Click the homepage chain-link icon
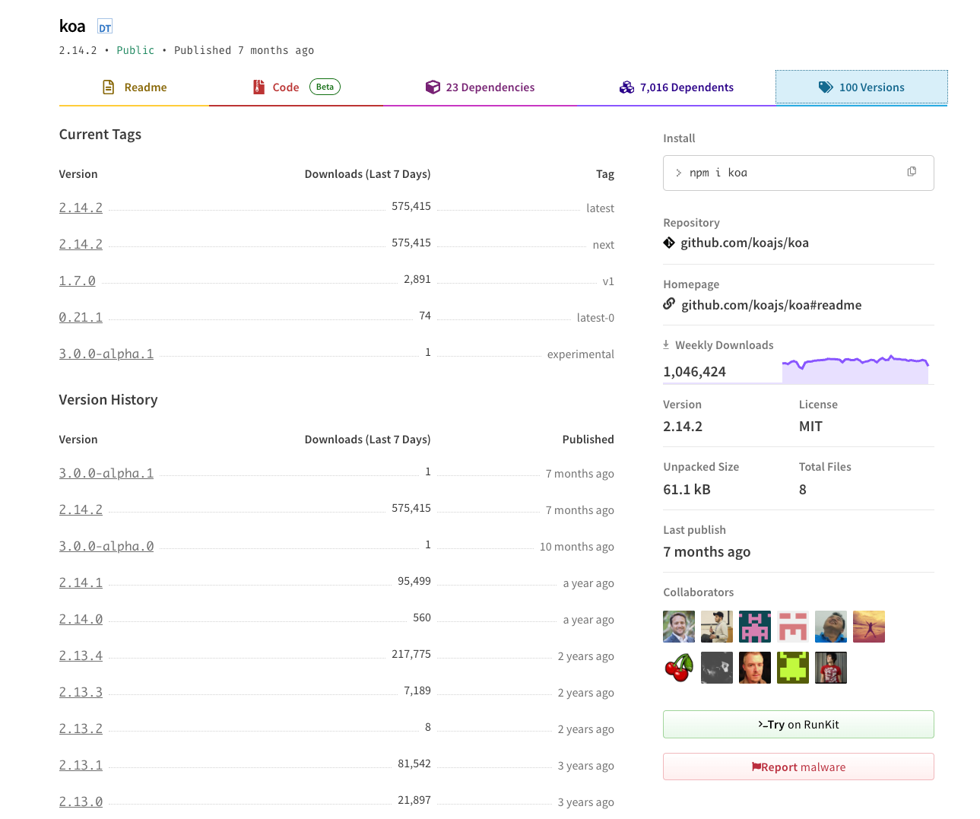980x819 pixels. coord(669,304)
